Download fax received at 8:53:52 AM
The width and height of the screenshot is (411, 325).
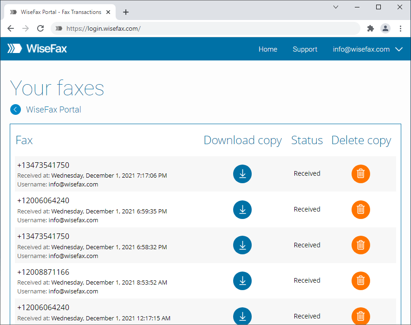click(242, 281)
